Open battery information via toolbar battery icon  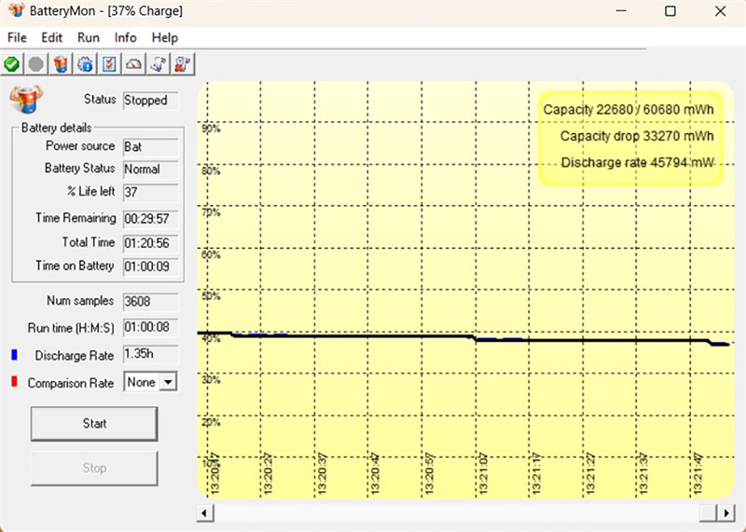(61, 63)
